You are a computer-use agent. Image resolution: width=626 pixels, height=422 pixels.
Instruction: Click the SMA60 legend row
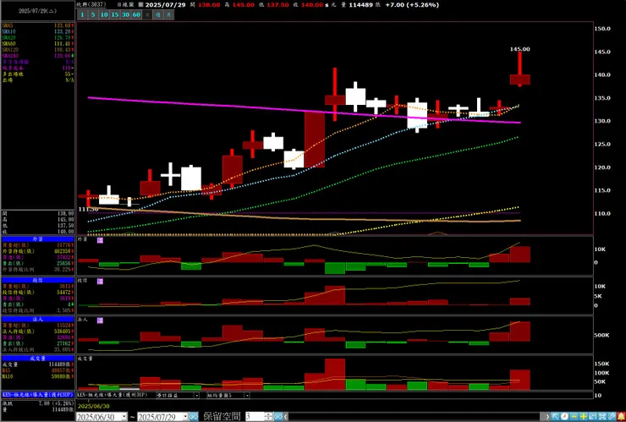tap(37, 43)
